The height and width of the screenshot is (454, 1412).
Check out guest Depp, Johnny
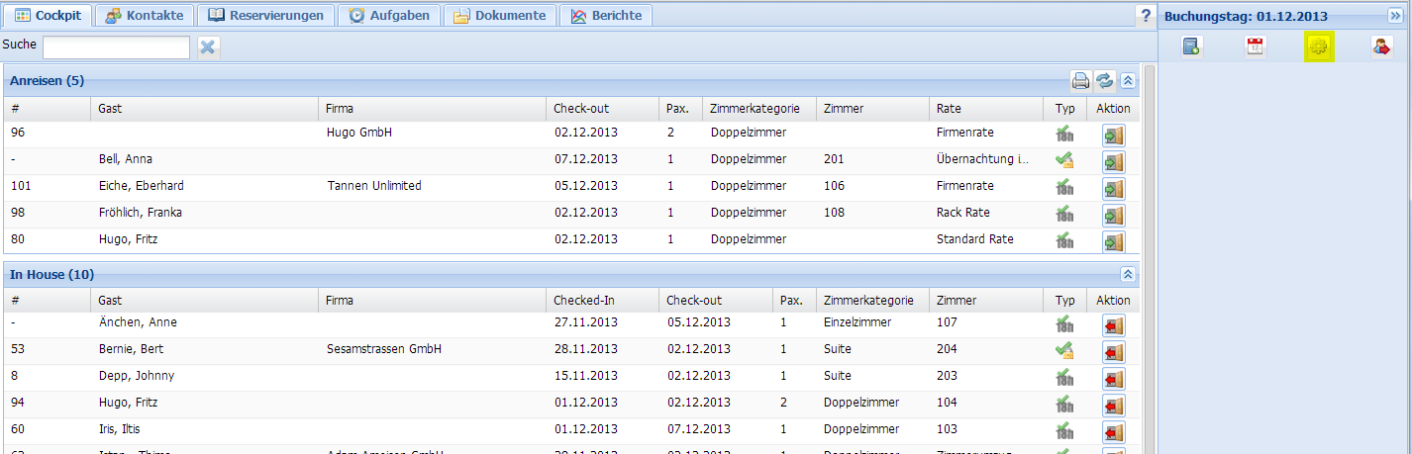click(1114, 378)
